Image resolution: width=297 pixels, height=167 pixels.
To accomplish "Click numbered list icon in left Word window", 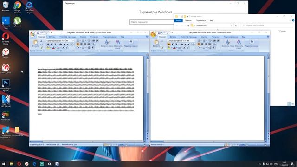I will click(x=83, y=41).
